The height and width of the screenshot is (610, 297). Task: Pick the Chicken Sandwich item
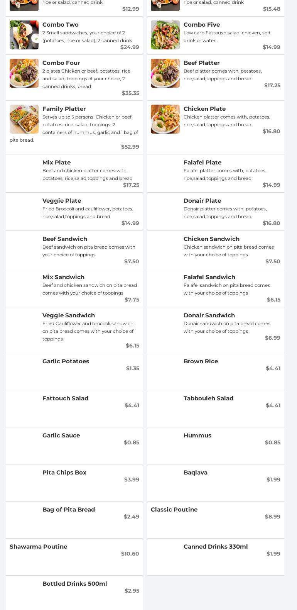coord(211,239)
